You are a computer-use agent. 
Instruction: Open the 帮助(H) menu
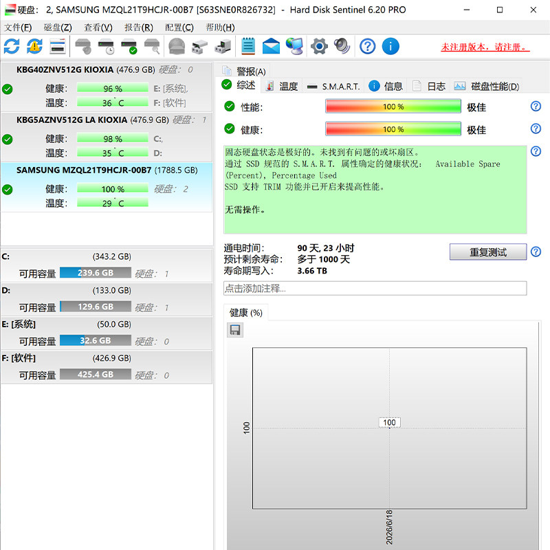point(220,27)
